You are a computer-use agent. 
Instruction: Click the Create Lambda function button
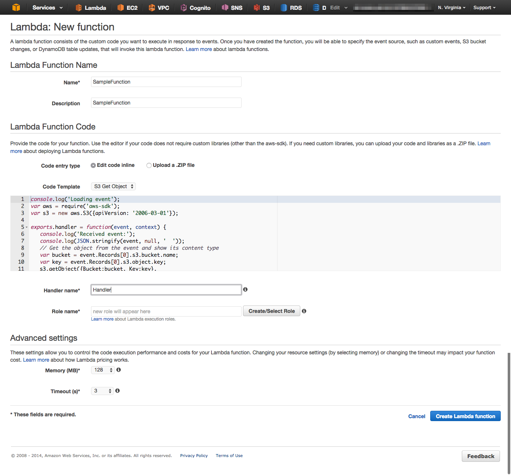465,416
